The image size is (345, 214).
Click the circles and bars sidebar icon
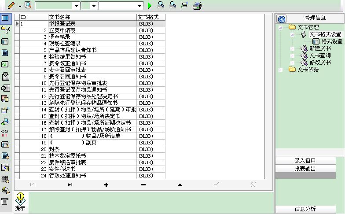pyautogui.click(x=4, y=133)
